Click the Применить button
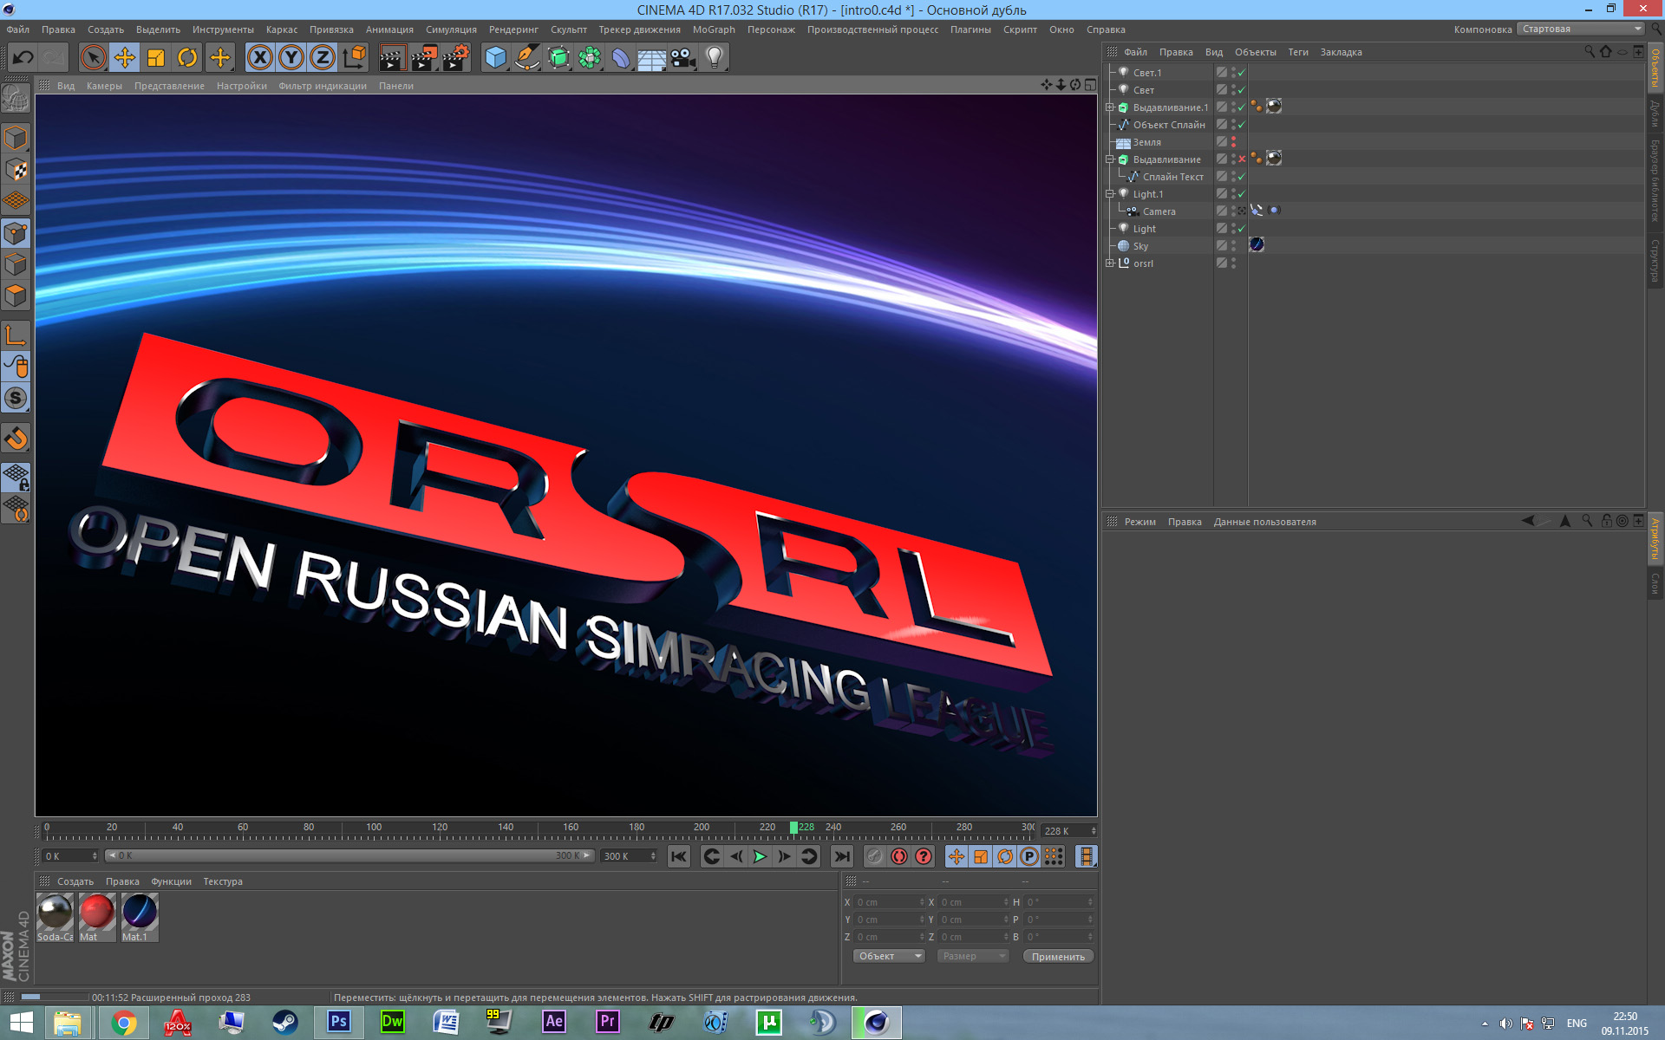The height and width of the screenshot is (1040, 1665). 1057,956
